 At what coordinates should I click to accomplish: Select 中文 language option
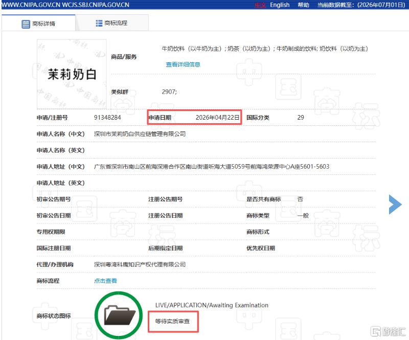point(260,5)
